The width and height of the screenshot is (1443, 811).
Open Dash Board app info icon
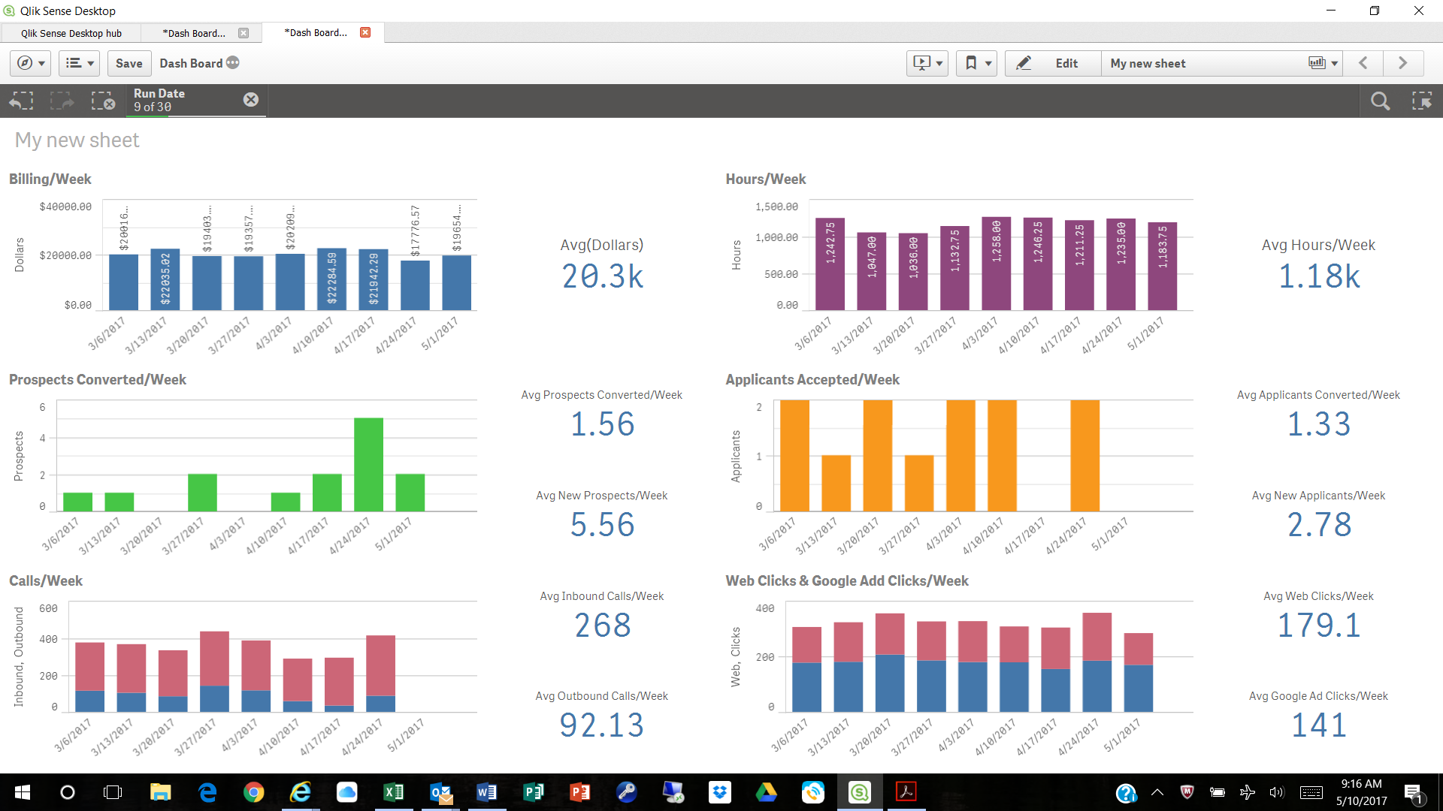point(233,63)
